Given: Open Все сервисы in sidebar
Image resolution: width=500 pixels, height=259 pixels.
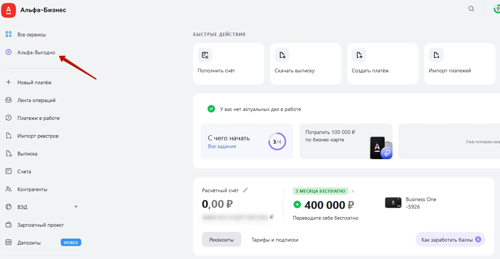Looking at the screenshot, I should pyautogui.click(x=32, y=35).
